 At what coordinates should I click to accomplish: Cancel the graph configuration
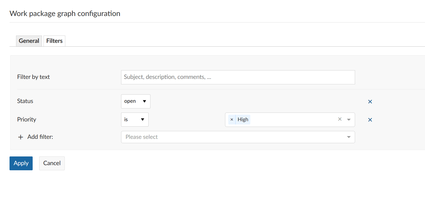point(52,163)
